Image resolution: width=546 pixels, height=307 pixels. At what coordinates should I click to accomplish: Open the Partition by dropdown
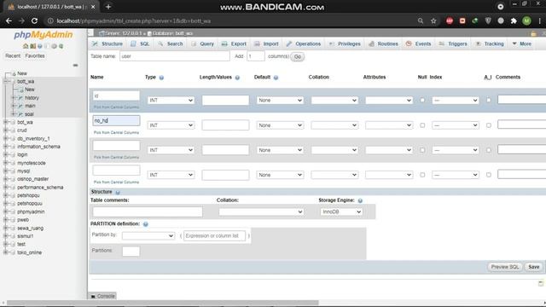(x=148, y=235)
